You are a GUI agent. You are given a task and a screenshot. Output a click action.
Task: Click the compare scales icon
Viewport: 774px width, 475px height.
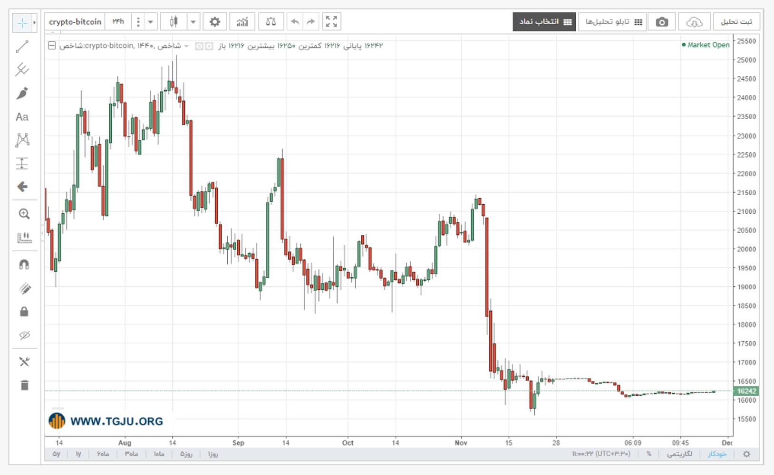[271, 22]
